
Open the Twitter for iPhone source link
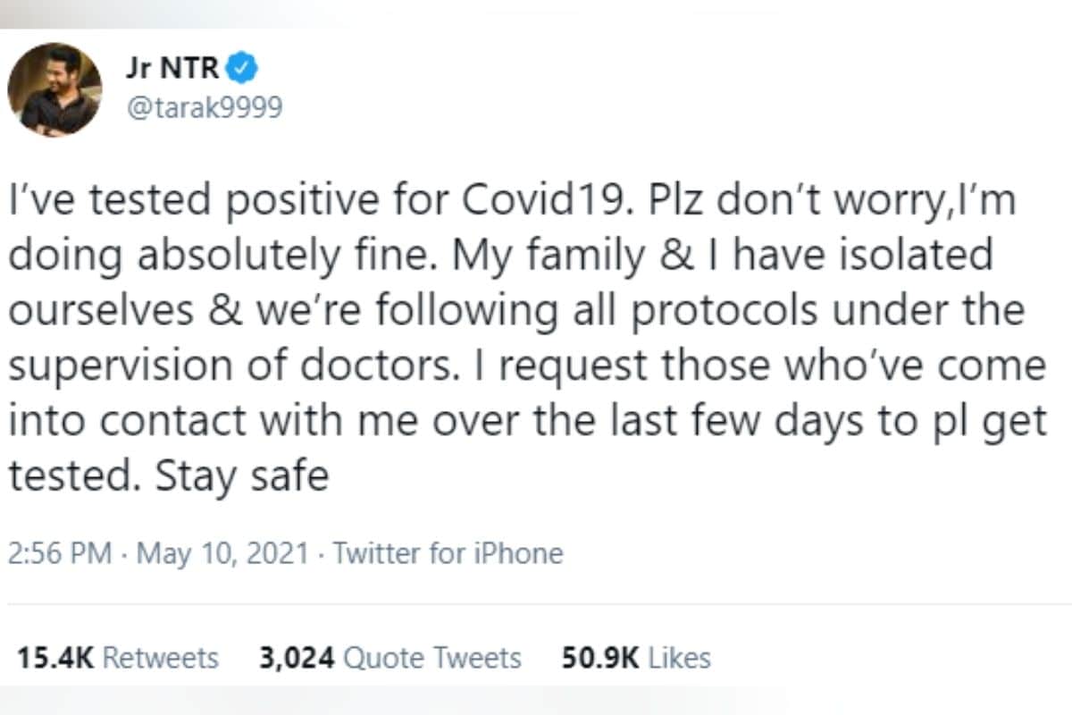(x=448, y=553)
